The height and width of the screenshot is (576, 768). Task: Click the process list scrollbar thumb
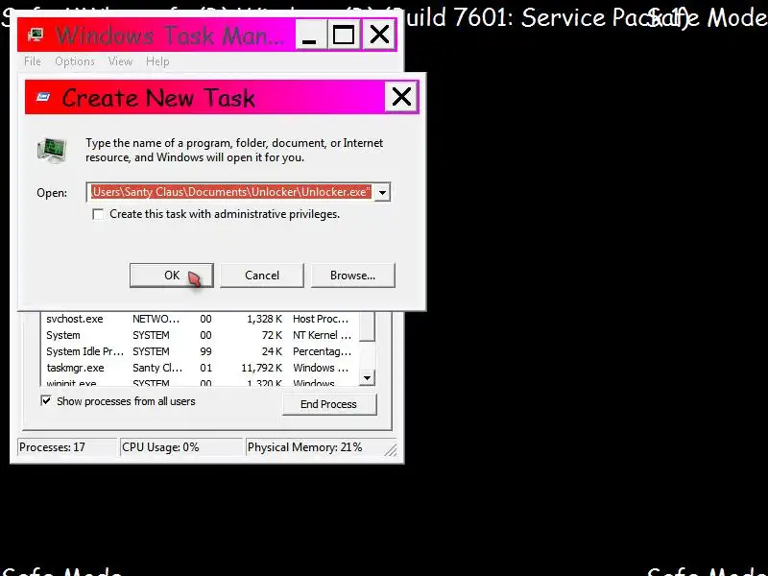coord(368,326)
